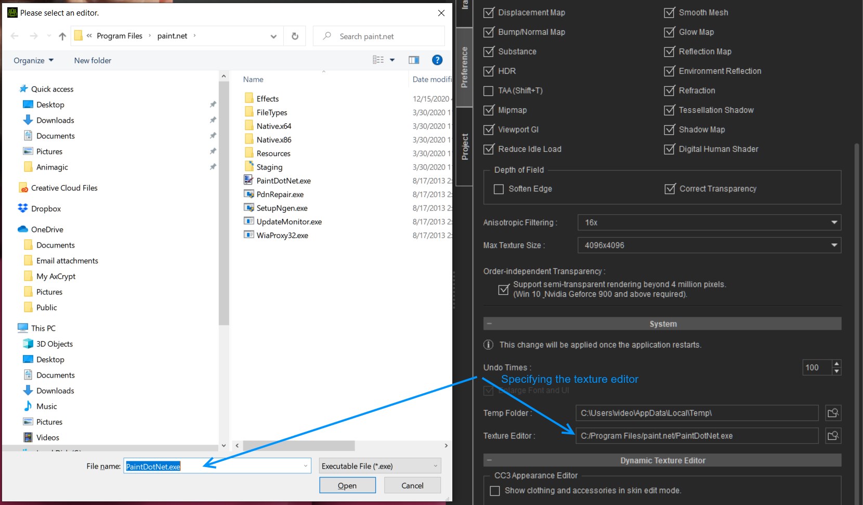
Task: Select PaintDotNet.exe file icon
Action: pos(249,180)
